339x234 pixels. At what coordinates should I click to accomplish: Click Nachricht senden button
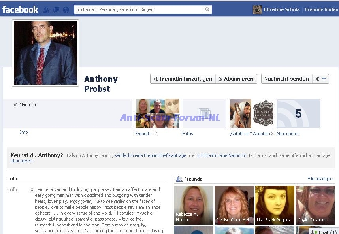(x=286, y=79)
